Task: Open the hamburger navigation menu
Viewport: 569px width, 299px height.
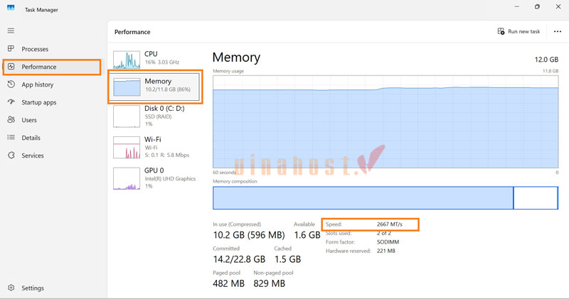Action: [11, 31]
